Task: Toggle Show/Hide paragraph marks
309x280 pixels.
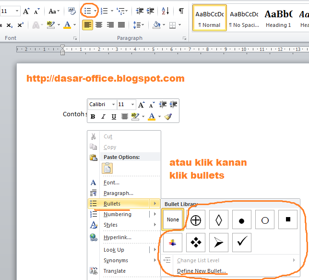Action: pos(181,11)
